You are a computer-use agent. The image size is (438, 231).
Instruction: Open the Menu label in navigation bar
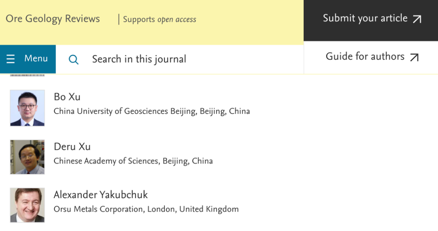[x=36, y=59]
